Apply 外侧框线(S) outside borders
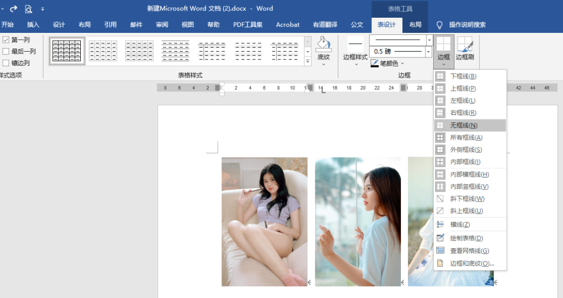The height and width of the screenshot is (298, 563). click(x=470, y=150)
